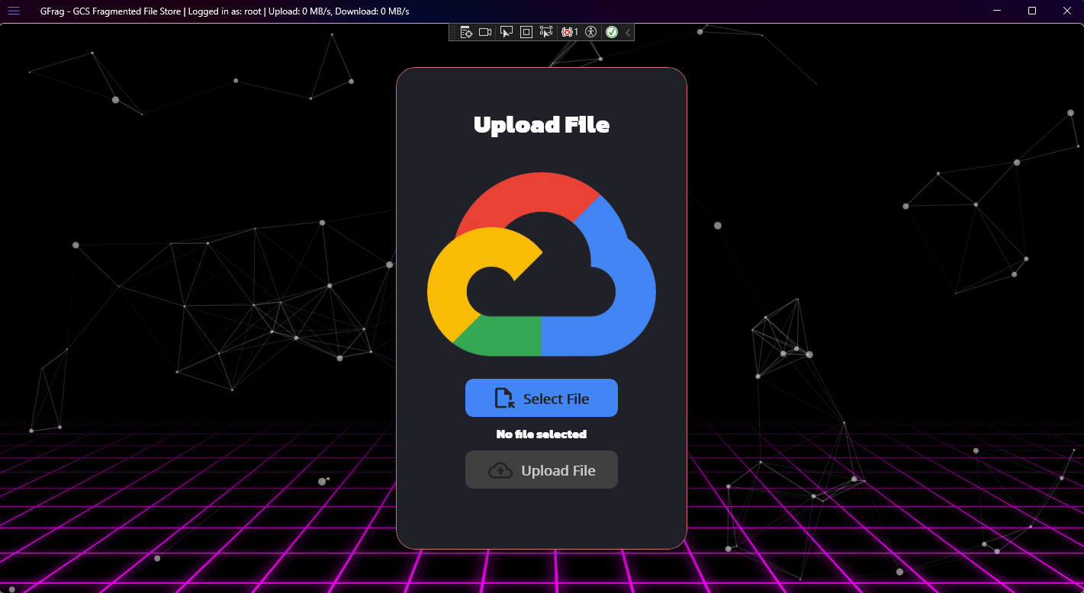
Task: Click the Select File button
Action: coord(542,398)
